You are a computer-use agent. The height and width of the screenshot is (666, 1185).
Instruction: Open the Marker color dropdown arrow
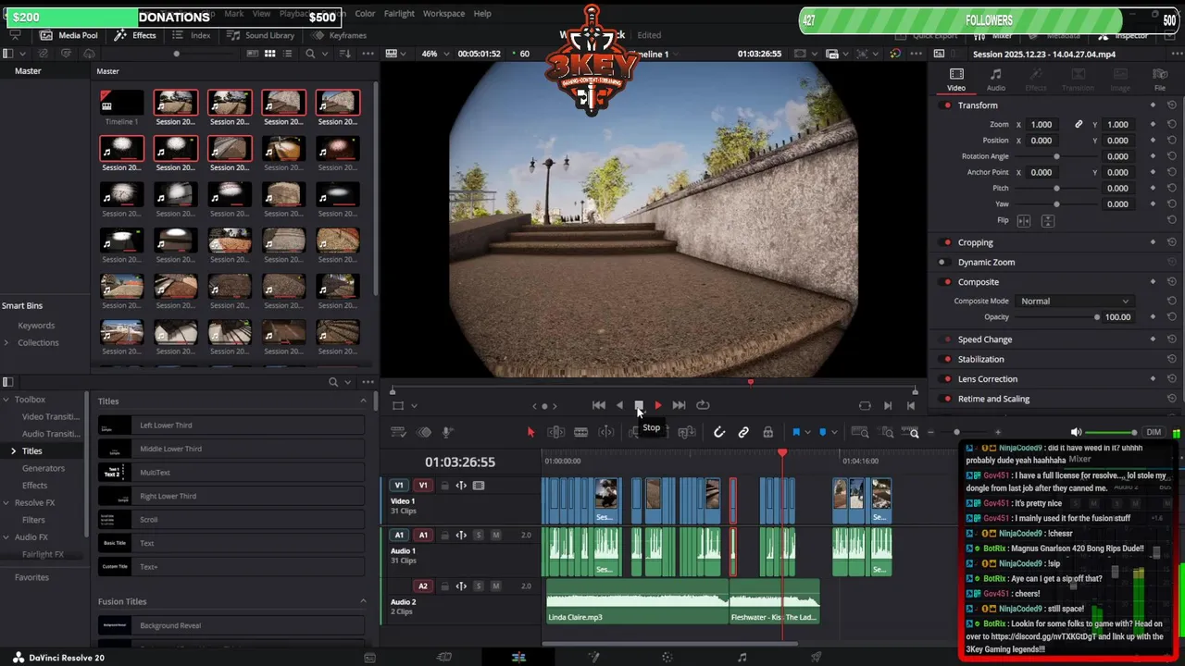pyautogui.click(x=833, y=432)
